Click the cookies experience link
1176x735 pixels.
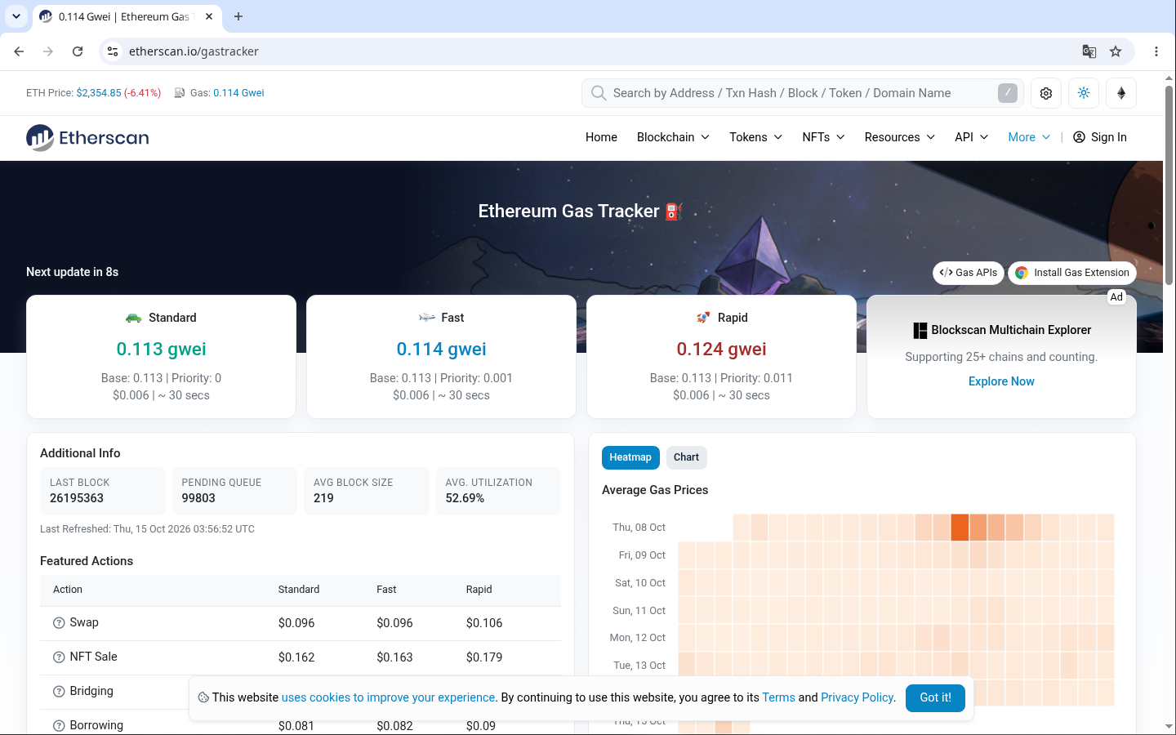click(388, 697)
